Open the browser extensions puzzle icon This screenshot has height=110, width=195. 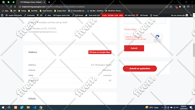coord(180,7)
